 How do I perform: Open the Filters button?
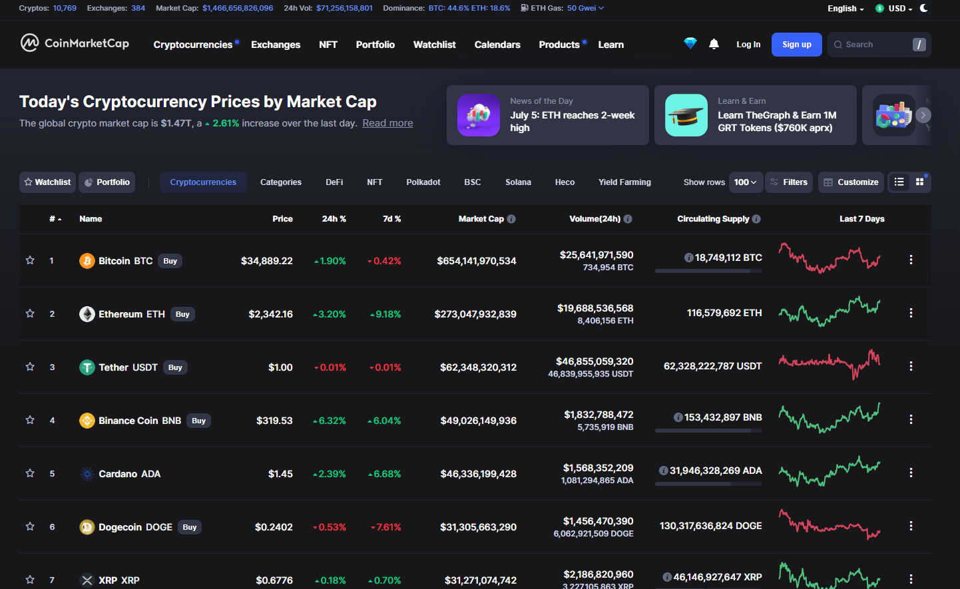pos(789,182)
